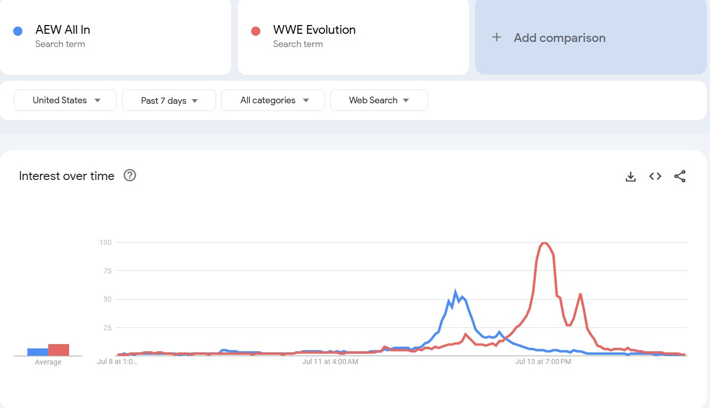
Task: Expand the Past 7 days time filter
Action: coord(169,100)
